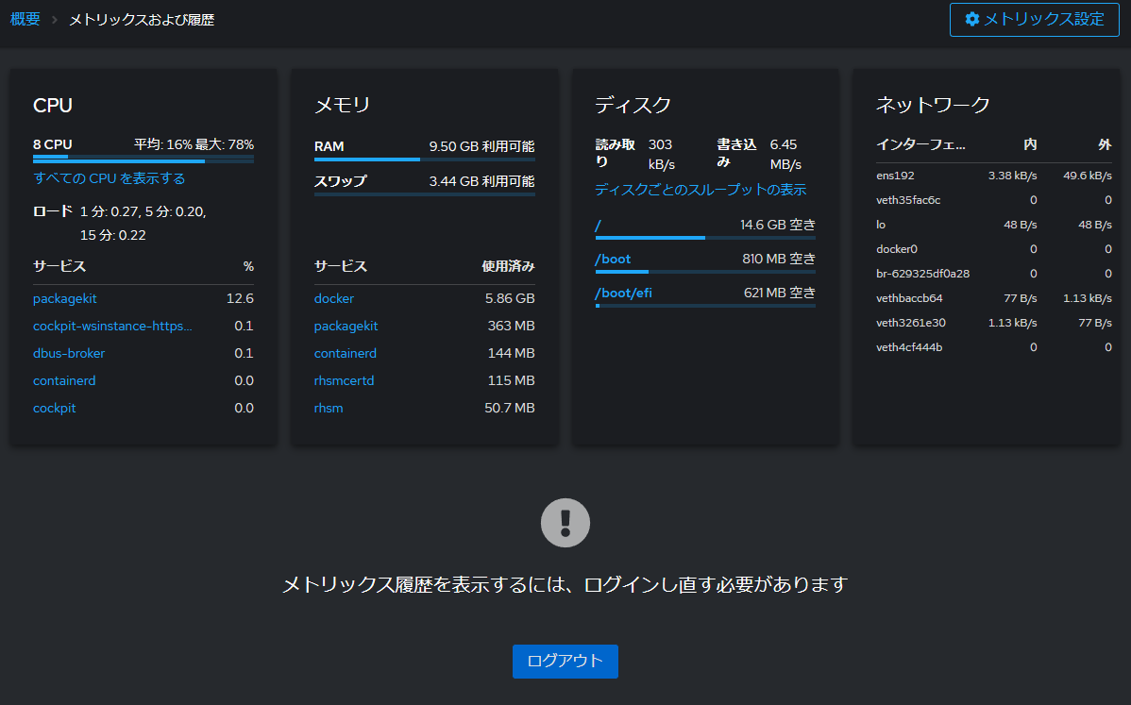Open ディスクごとのスループットの表示
The width and height of the screenshot is (1131, 705).
[x=699, y=189]
